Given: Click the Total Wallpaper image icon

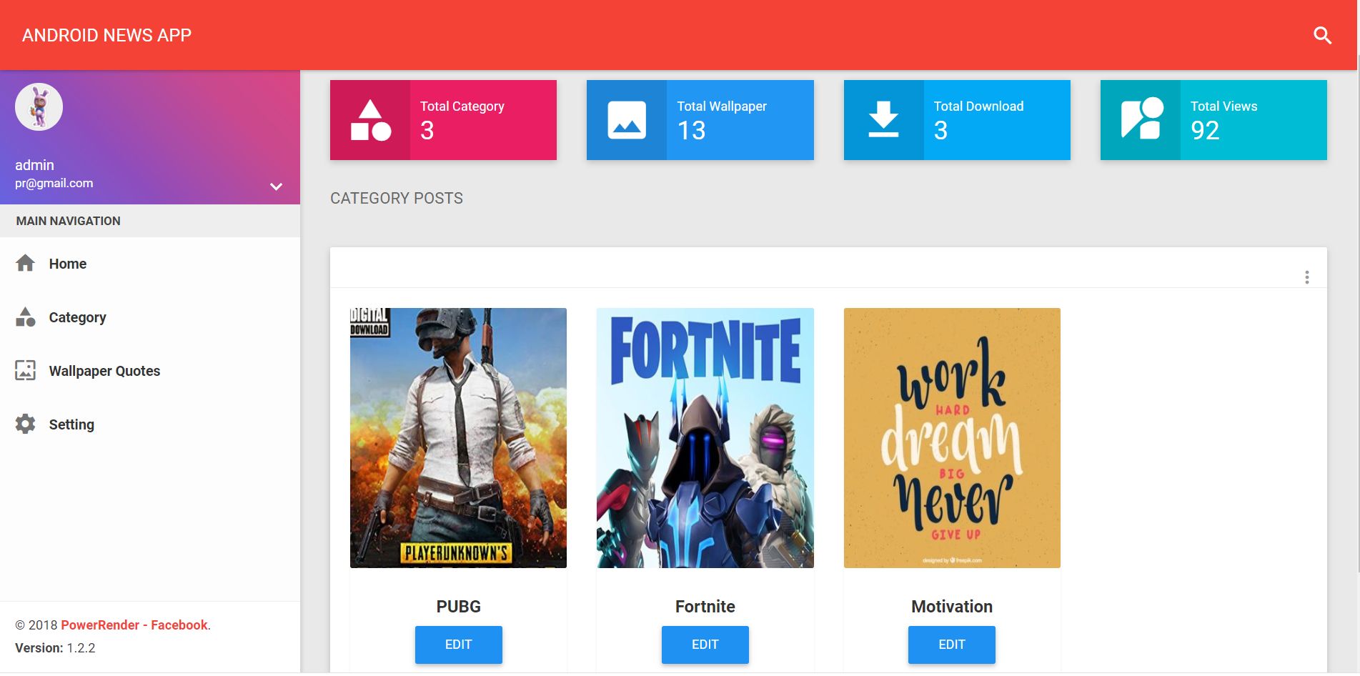Looking at the screenshot, I should (627, 120).
